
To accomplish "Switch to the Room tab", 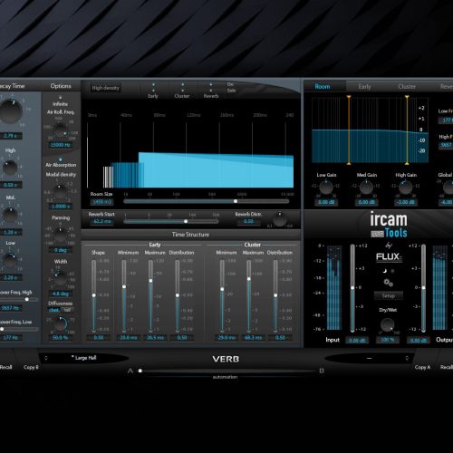I will coord(323,87).
